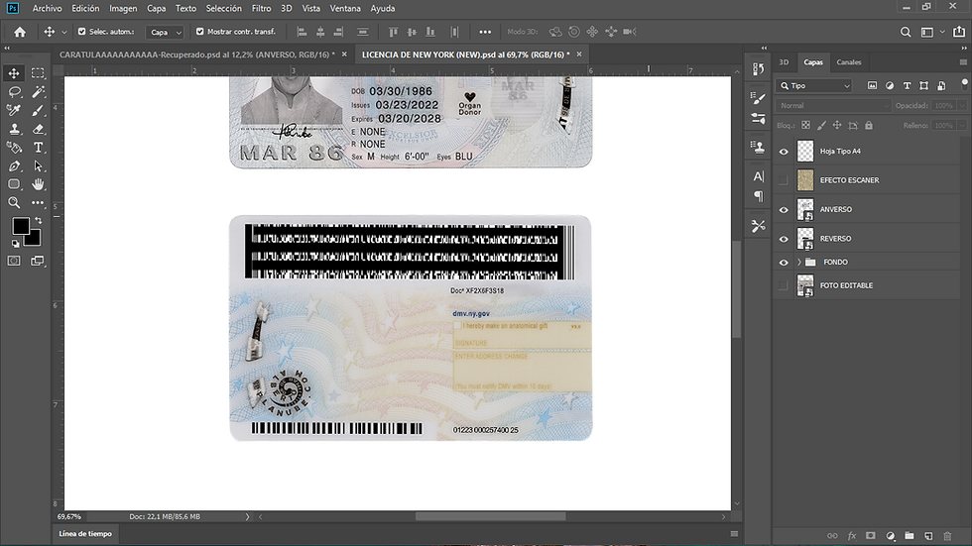This screenshot has height=546, width=972.
Task: Uncheck Mostrar contr. transf. checkbox
Action: point(199,31)
